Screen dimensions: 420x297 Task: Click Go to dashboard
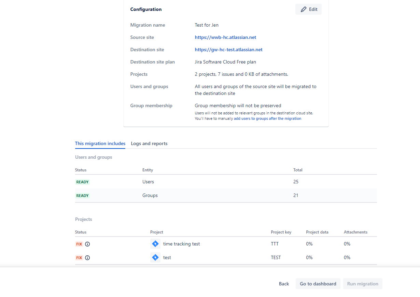tap(318, 284)
